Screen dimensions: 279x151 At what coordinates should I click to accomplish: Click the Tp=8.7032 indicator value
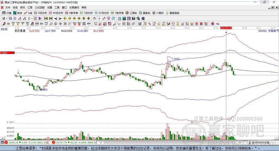click(x=34, y=31)
